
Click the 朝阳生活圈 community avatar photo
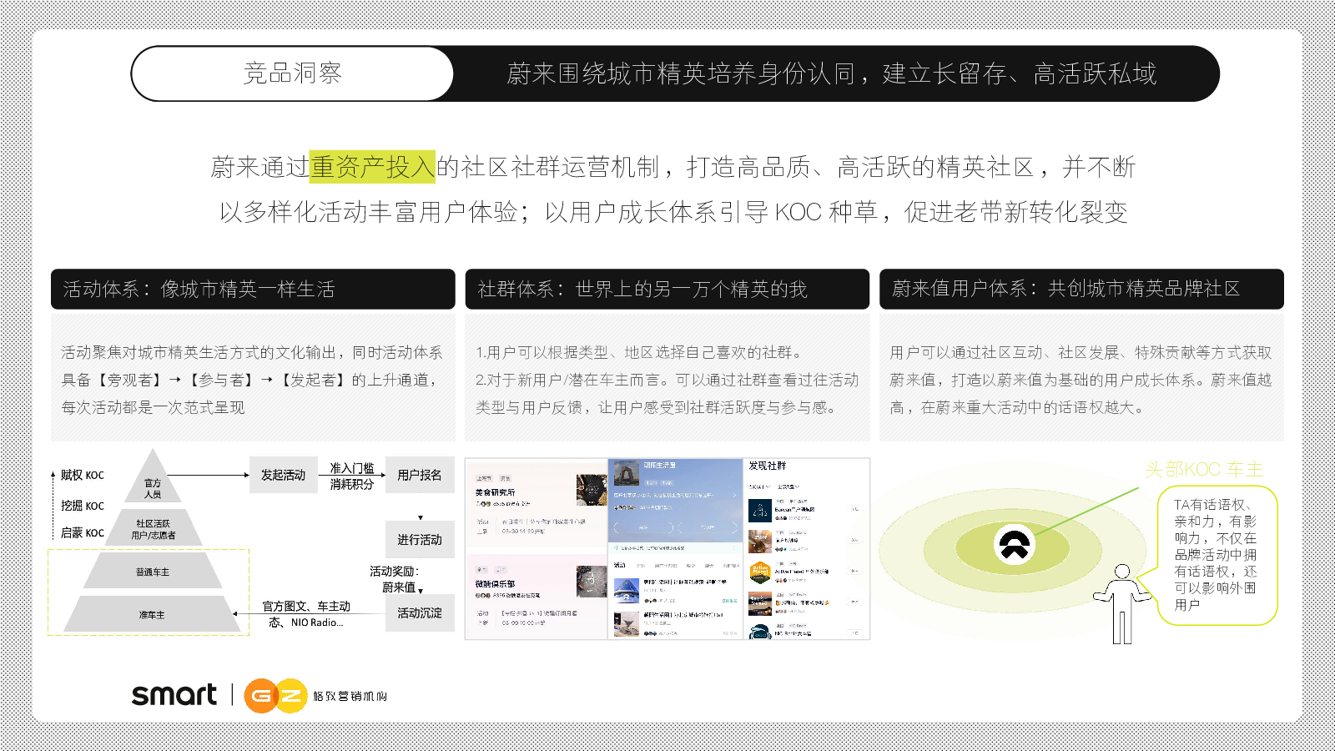[x=626, y=474]
